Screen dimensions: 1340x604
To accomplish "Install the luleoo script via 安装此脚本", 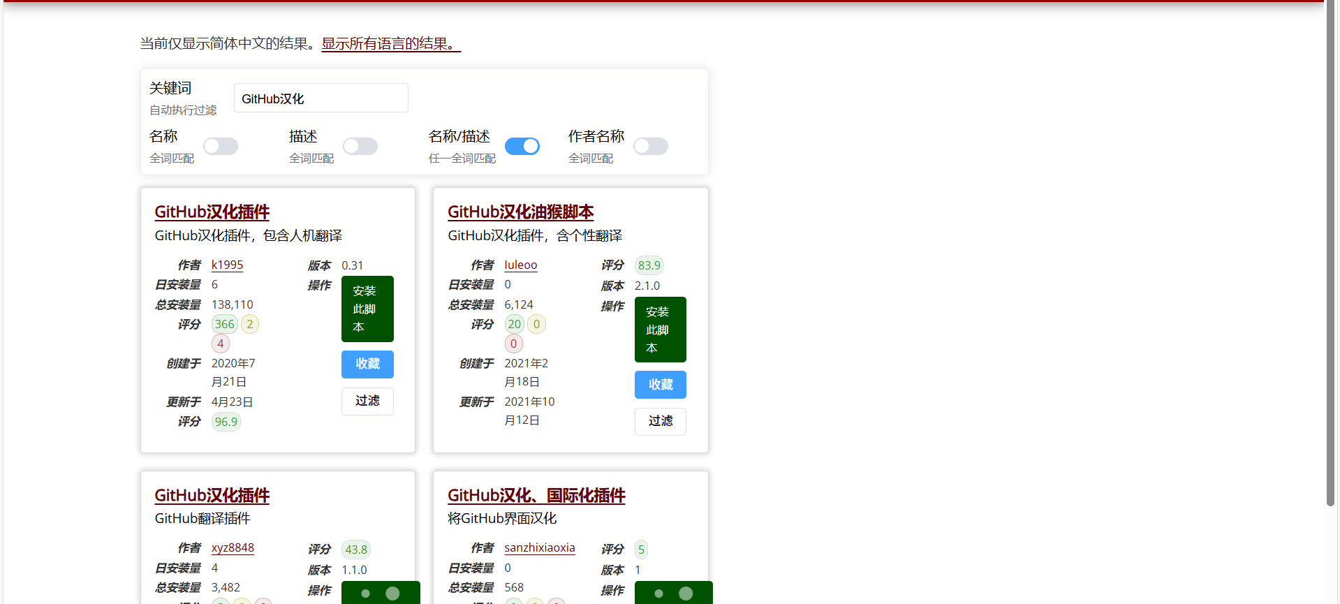I will [x=661, y=330].
